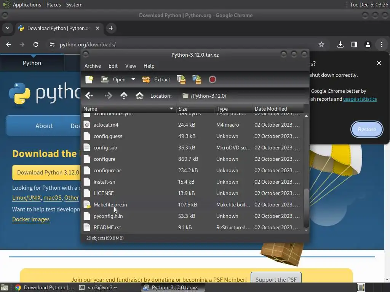Viewport: 390px width, 292px height.
Task: Click Download Python 3.12.0 button
Action: click(x=46, y=172)
